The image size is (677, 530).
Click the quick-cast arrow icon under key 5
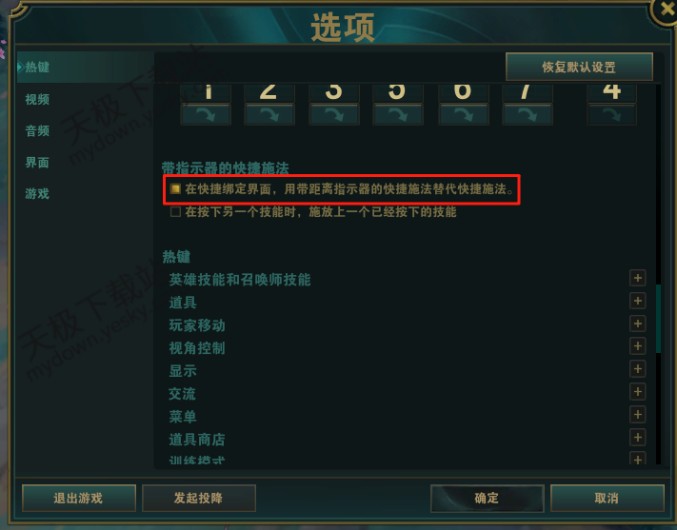tap(398, 114)
